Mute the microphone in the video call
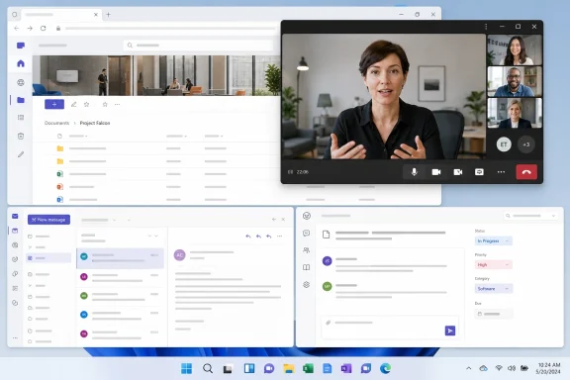The image size is (570, 380). pos(414,172)
